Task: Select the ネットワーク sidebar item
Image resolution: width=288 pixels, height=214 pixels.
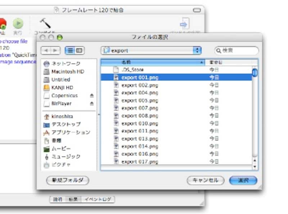Action: click(66, 63)
